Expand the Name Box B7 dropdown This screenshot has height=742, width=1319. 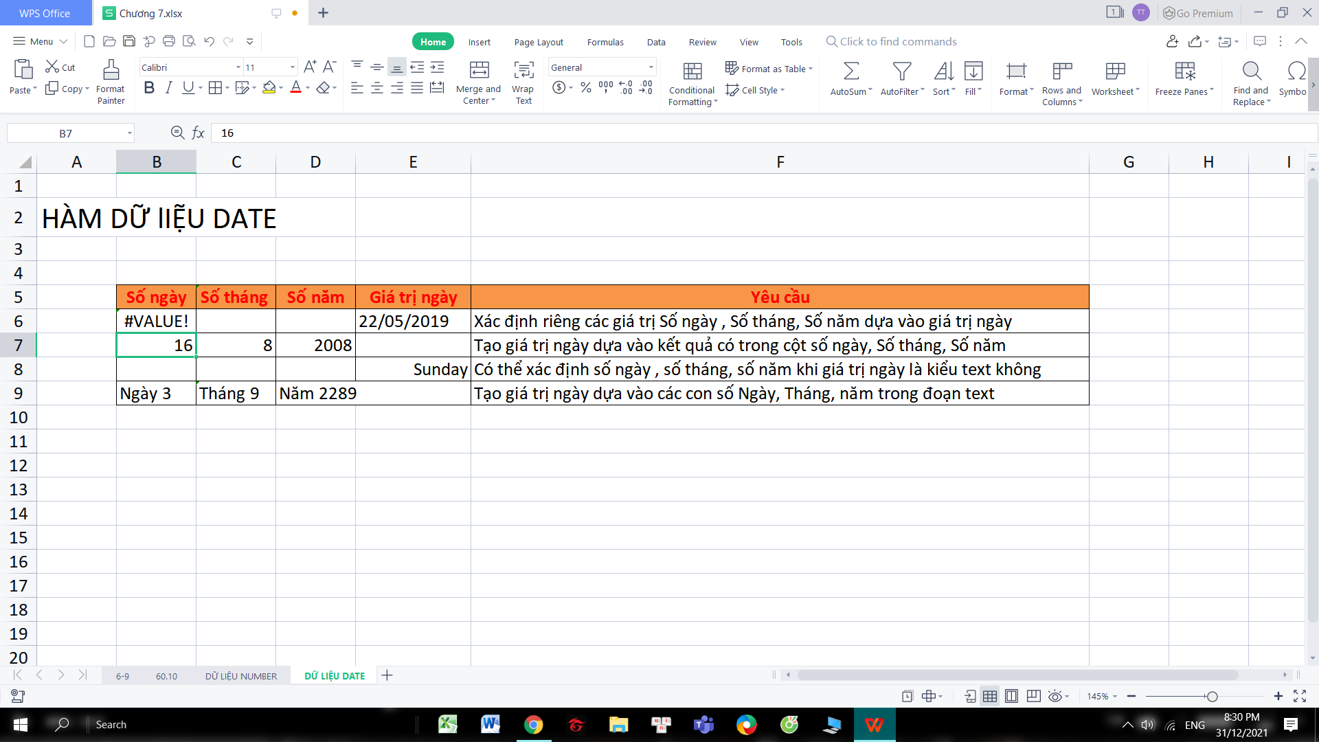pos(129,133)
